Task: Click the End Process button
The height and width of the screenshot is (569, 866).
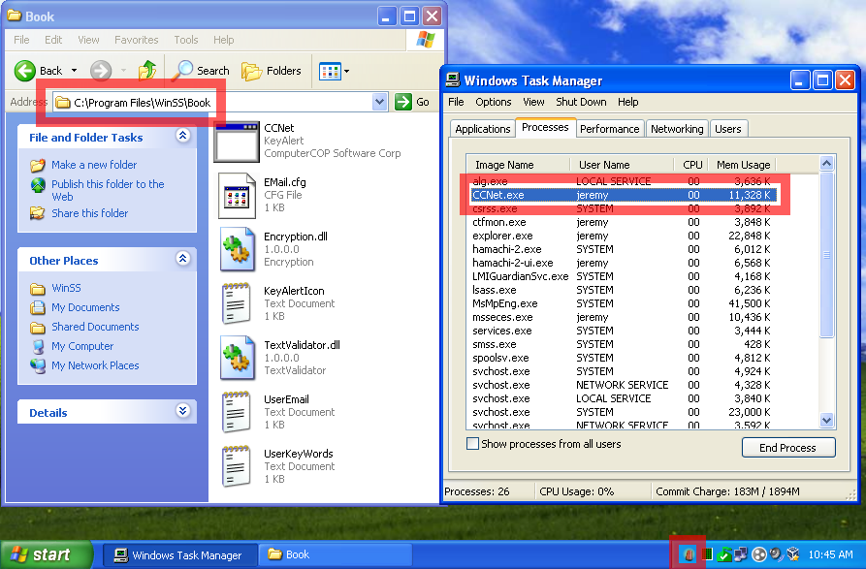Action: (x=788, y=447)
